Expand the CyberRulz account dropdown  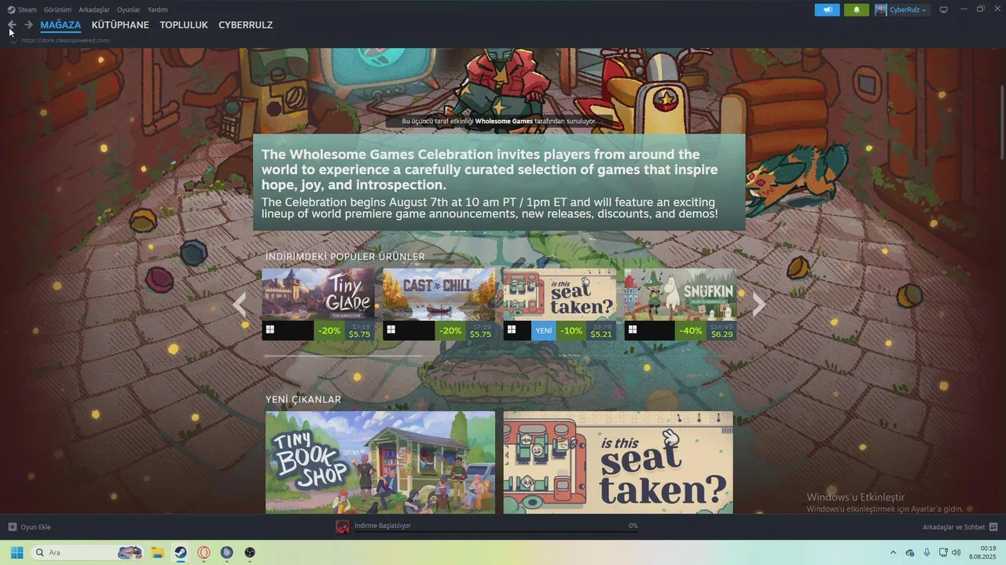click(x=924, y=9)
